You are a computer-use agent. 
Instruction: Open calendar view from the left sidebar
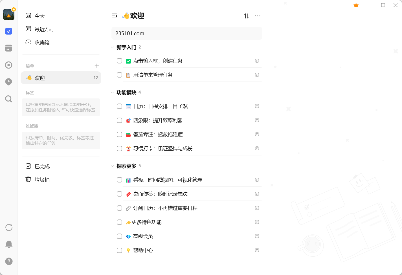tap(8, 48)
